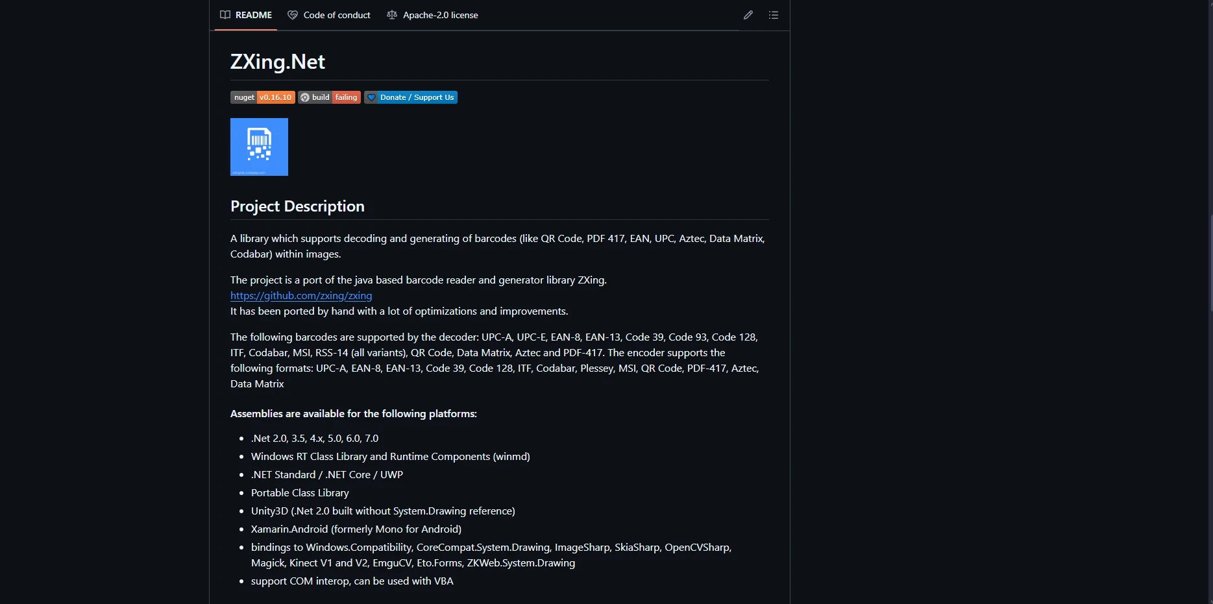The height and width of the screenshot is (604, 1213).
Task: Open the build failing status badge
Action: 329,97
